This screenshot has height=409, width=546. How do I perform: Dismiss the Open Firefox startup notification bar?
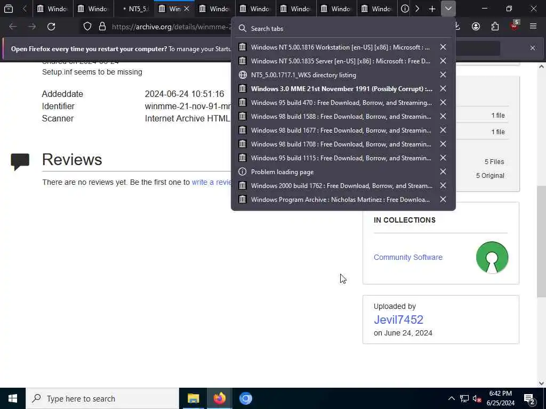533,48
